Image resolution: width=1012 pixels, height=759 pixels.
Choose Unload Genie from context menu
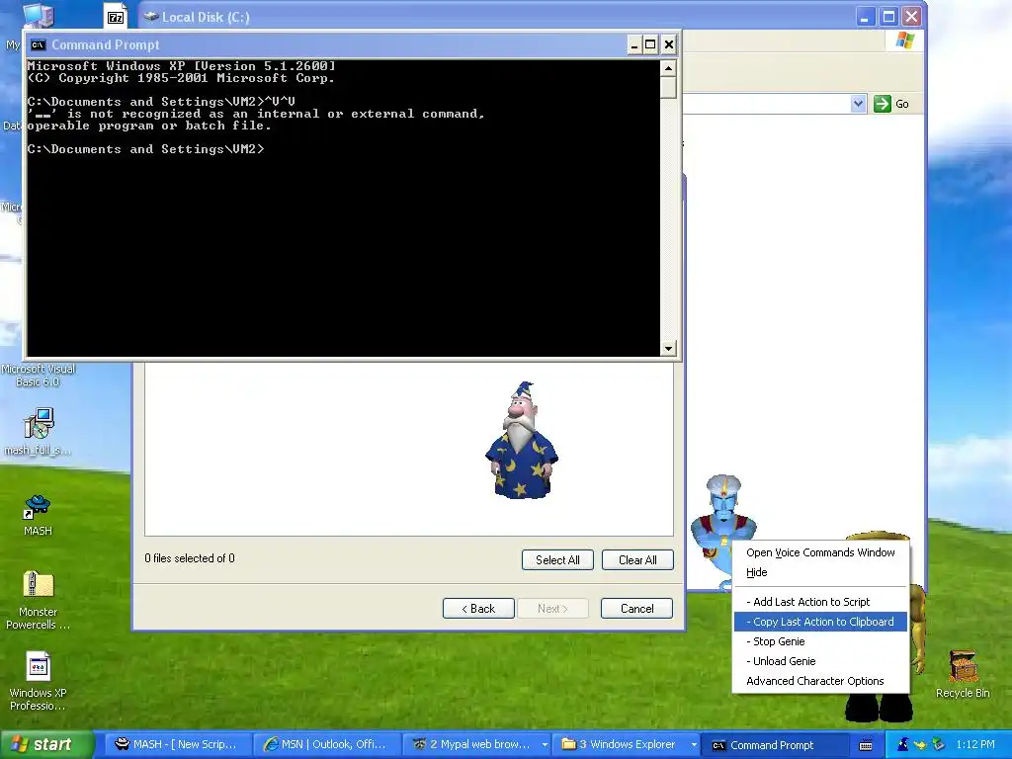pos(820,661)
